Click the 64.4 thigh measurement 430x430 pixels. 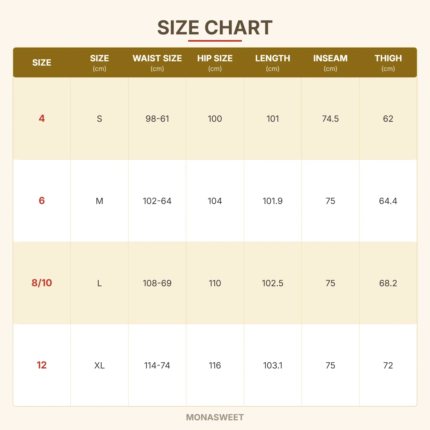pyautogui.click(x=388, y=201)
